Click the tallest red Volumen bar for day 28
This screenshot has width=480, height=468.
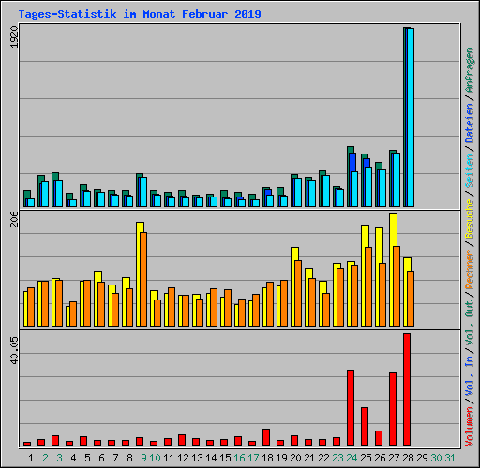click(x=407, y=389)
